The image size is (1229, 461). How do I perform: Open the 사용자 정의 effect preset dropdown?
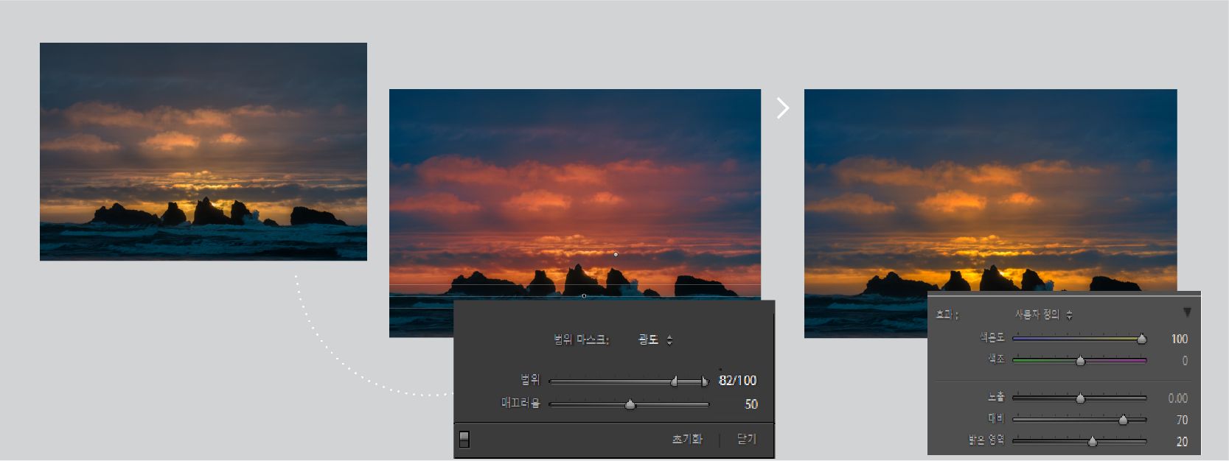point(1043,314)
